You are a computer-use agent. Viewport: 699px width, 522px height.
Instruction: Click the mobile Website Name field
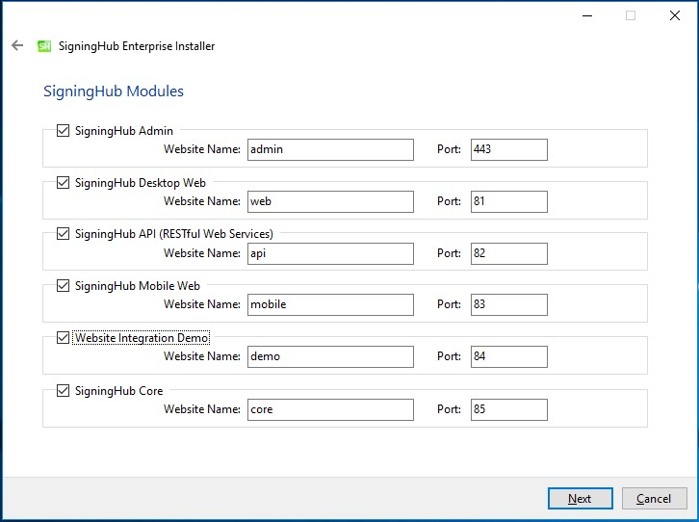tap(330, 304)
